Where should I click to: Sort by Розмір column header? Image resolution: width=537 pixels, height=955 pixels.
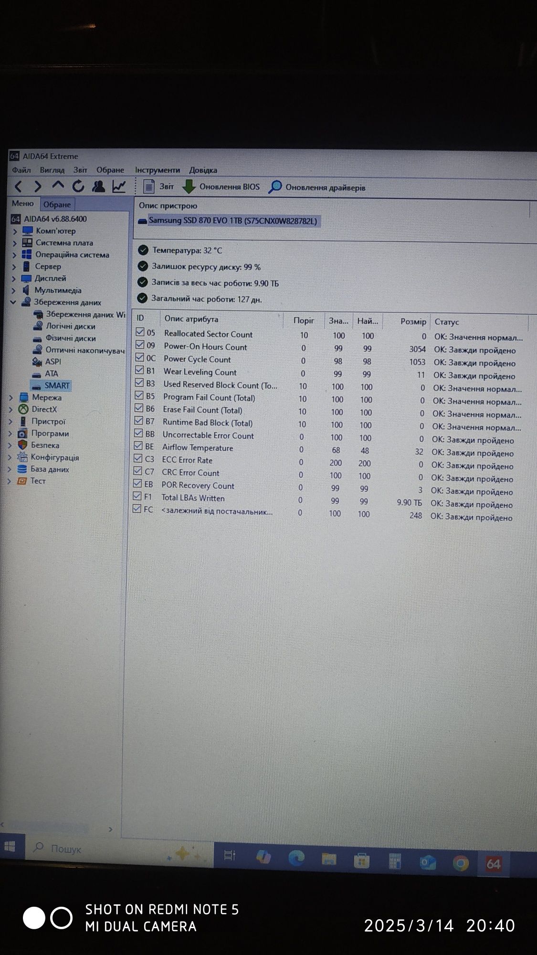click(x=407, y=321)
